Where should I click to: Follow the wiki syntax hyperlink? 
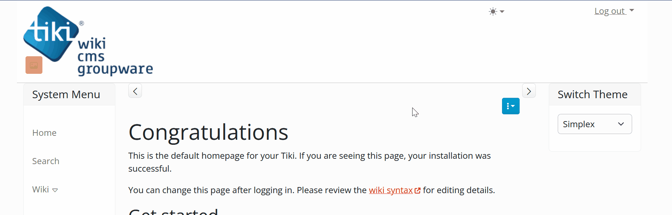(x=391, y=190)
